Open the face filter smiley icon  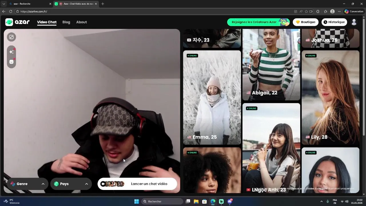[x=11, y=62]
